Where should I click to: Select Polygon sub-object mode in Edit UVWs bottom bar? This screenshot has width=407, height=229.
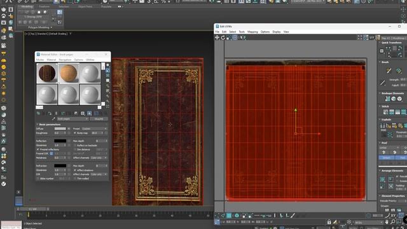229,216
